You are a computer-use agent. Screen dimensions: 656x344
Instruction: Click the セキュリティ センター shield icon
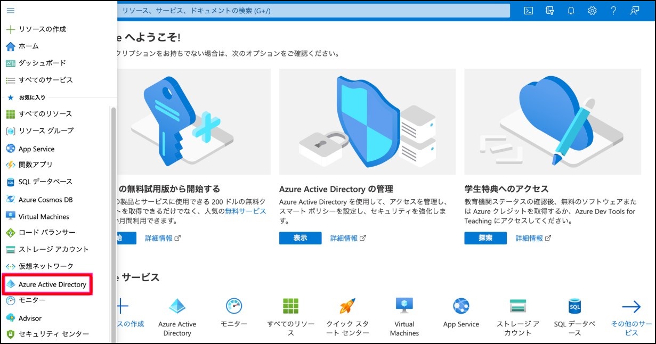click(x=10, y=334)
